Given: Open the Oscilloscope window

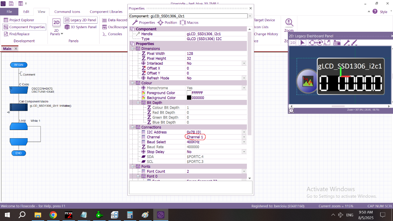Looking at the screenshot, I should pyautogui.click(x=115, y=27).
